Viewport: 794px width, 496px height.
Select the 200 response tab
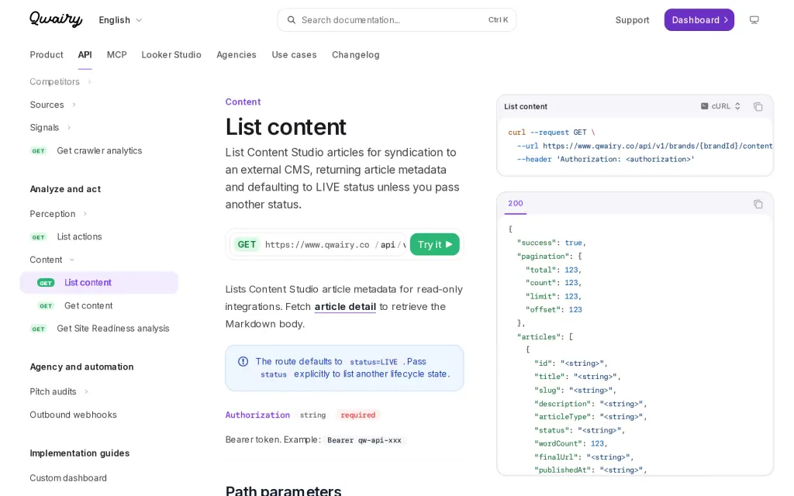(x=516, y=204)
